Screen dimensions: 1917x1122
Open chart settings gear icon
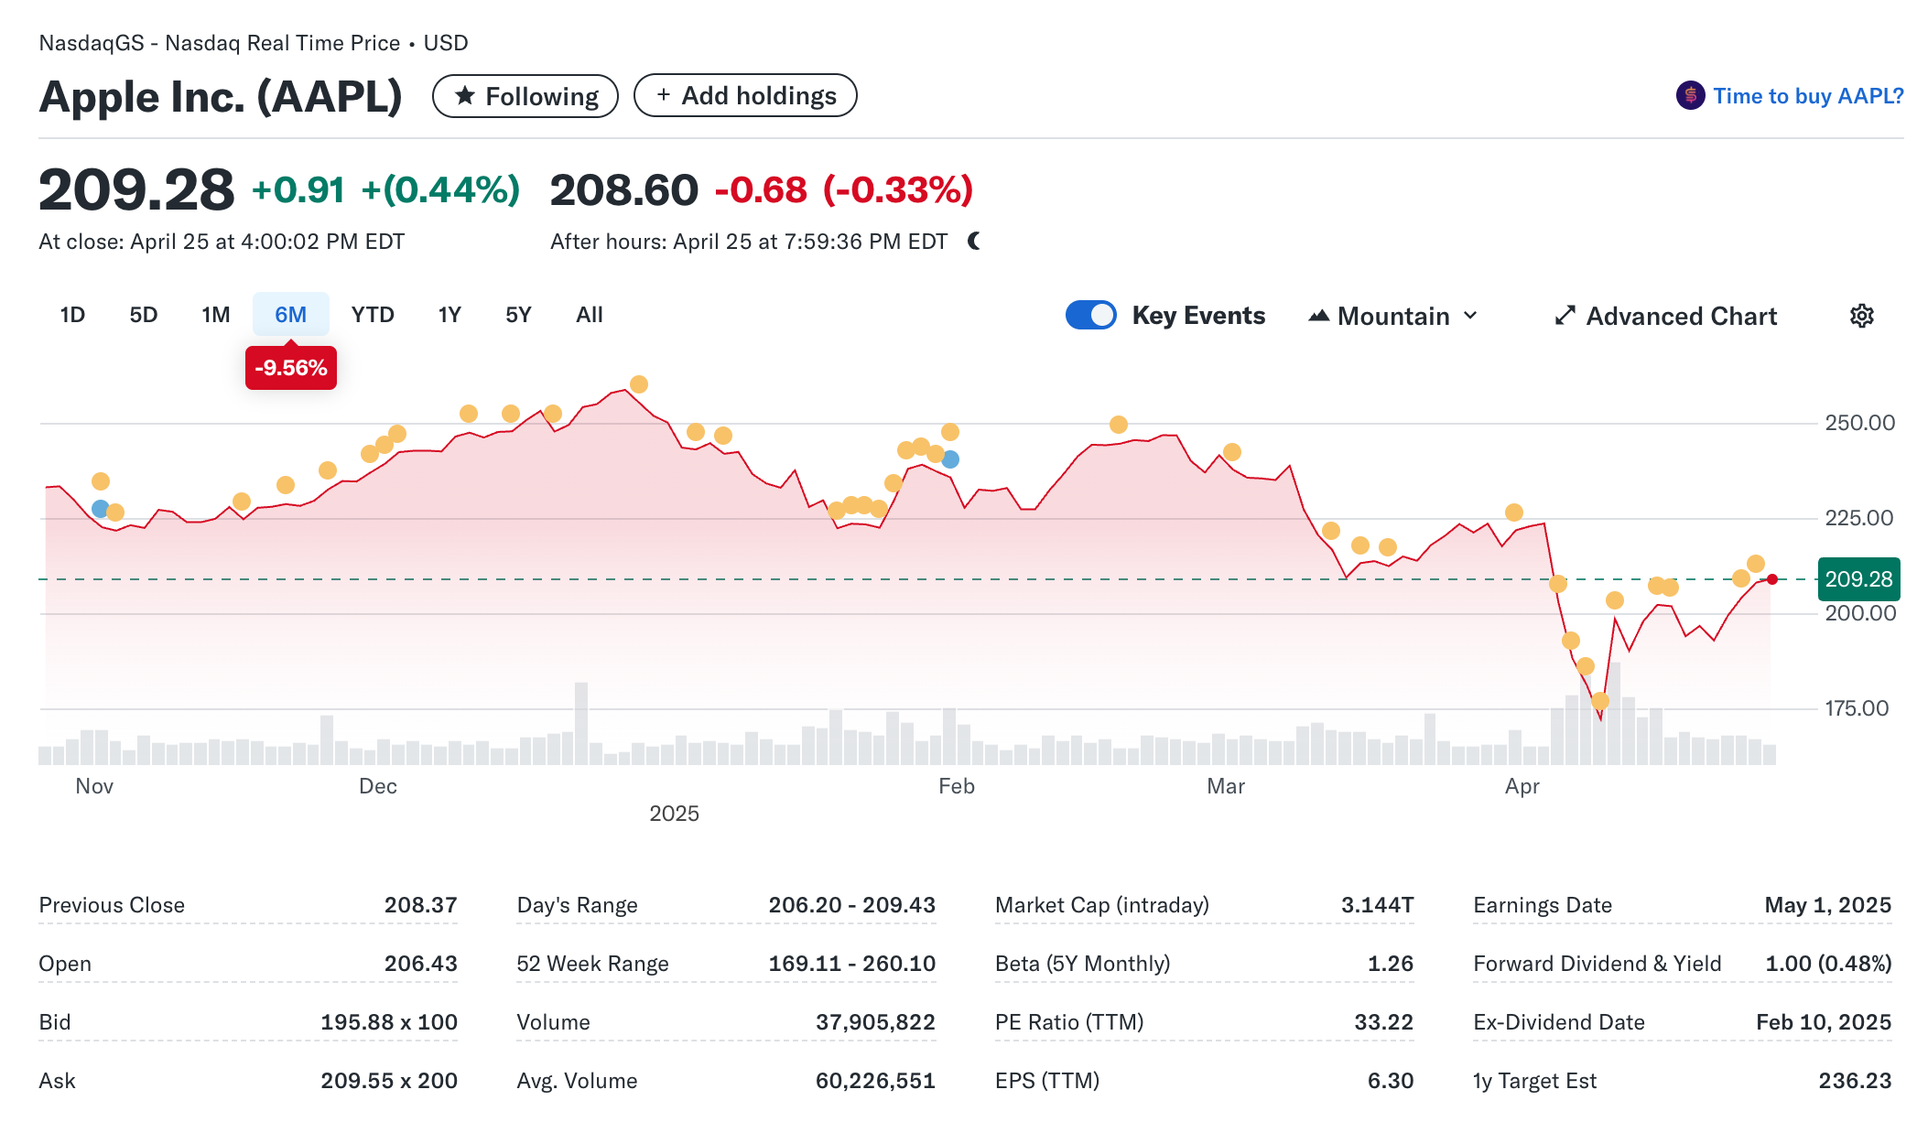1861,316
